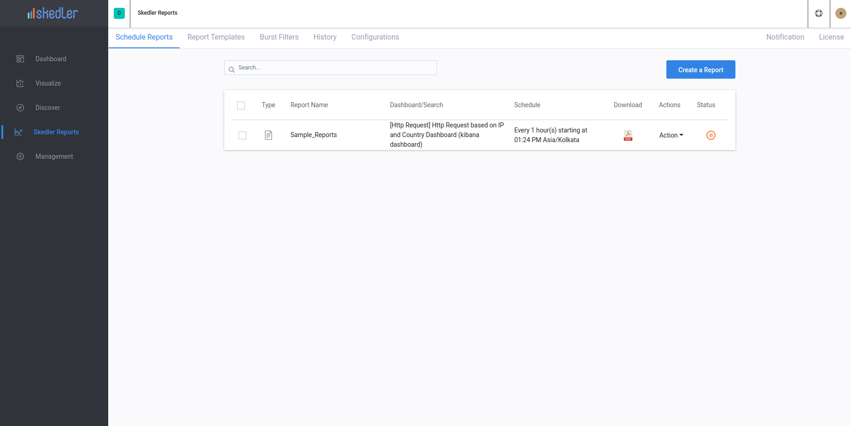The image size is (851, 426).
Task: Switch to Report Templates tab
Action: tap(216, 37)
